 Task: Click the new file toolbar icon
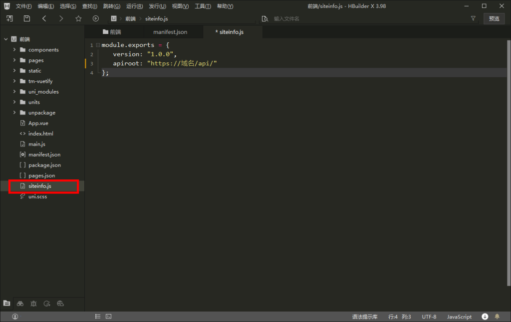pos(10,18)
